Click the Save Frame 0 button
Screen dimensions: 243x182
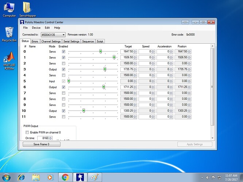click(41, 144)
